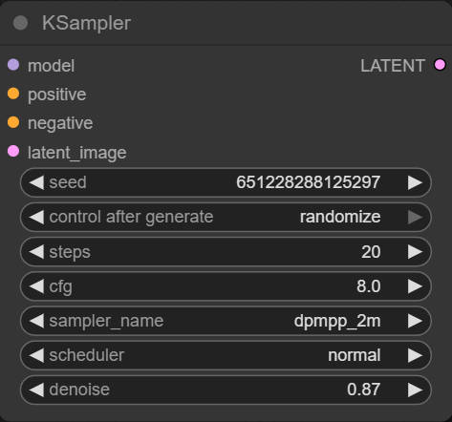Open the sampler_name dropdown showing dpmpp_2m
452x422 pixels.
tap(226, 321)
